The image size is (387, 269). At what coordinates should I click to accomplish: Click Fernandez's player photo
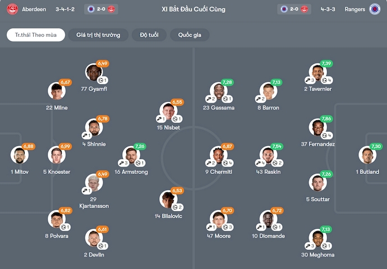point(317,128)
